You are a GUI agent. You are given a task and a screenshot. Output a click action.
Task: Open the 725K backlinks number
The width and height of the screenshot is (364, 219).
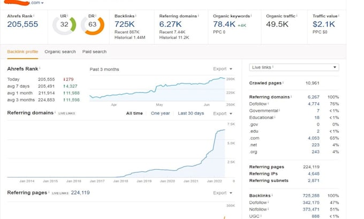[124, 24]
